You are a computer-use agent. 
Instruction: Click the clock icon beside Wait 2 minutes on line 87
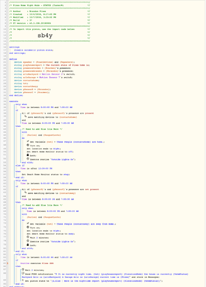click(x=23, y=269)
